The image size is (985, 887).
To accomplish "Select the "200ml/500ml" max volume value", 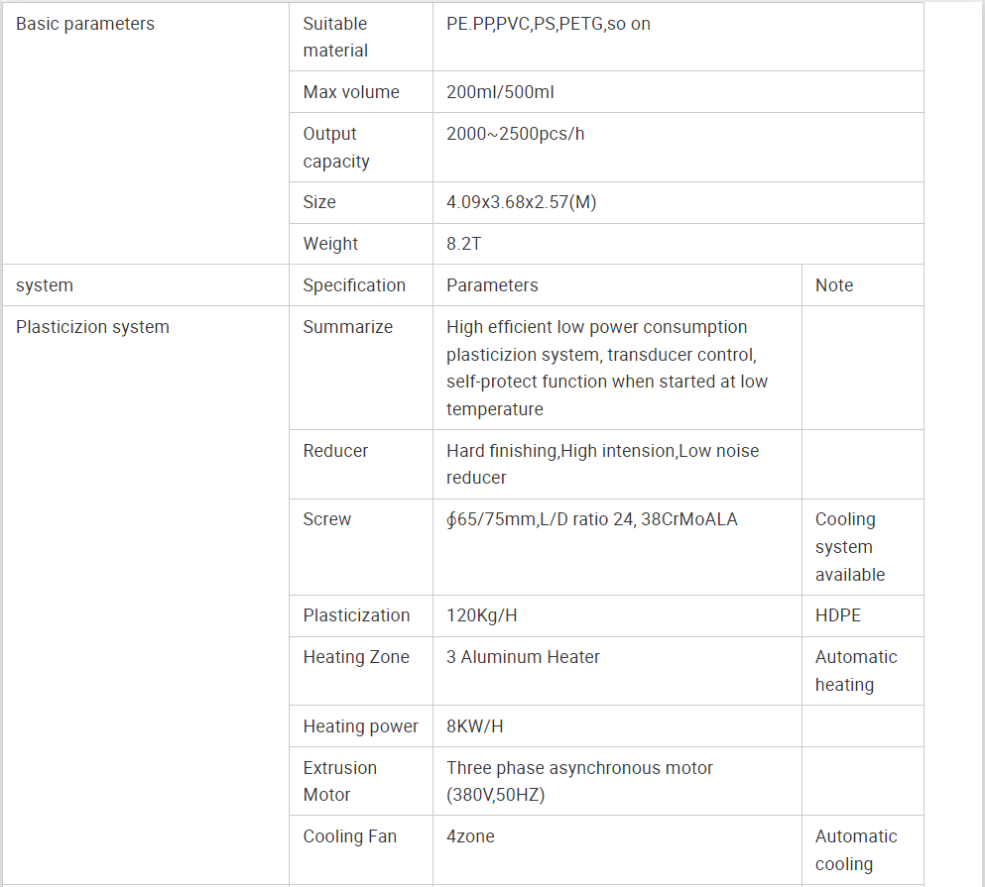I will pos(500,92).
